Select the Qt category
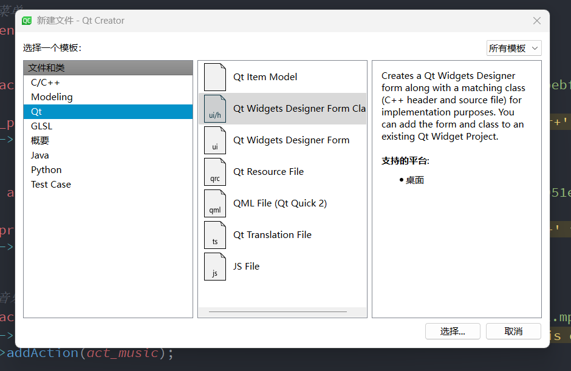Viewport: 571px width, 371px height. 108,112
